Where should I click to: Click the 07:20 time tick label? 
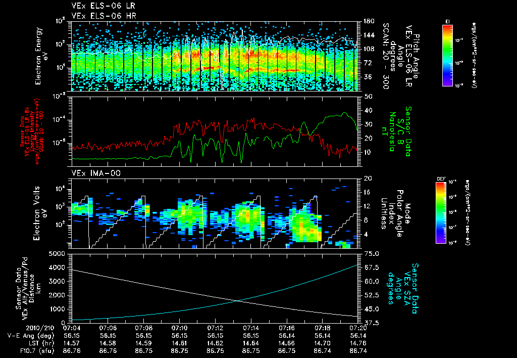pyautogui.click(x=357, y=328)
